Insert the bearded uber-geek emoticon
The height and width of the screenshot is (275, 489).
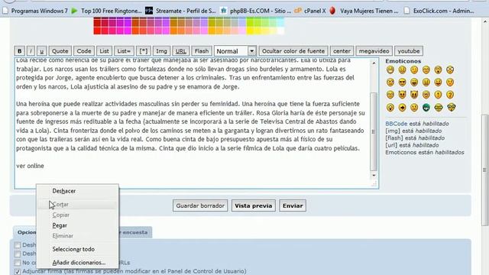pos(452,108)
